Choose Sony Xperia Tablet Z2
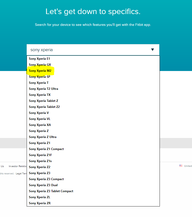Viewport: 192px width, 217px height. coord(93,107)
